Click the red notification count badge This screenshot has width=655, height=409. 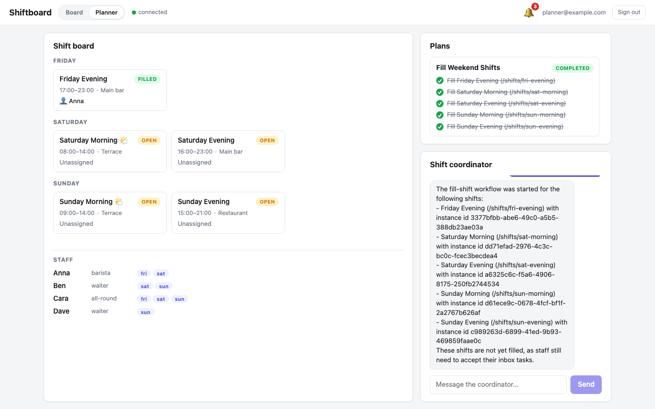(535, 6)
